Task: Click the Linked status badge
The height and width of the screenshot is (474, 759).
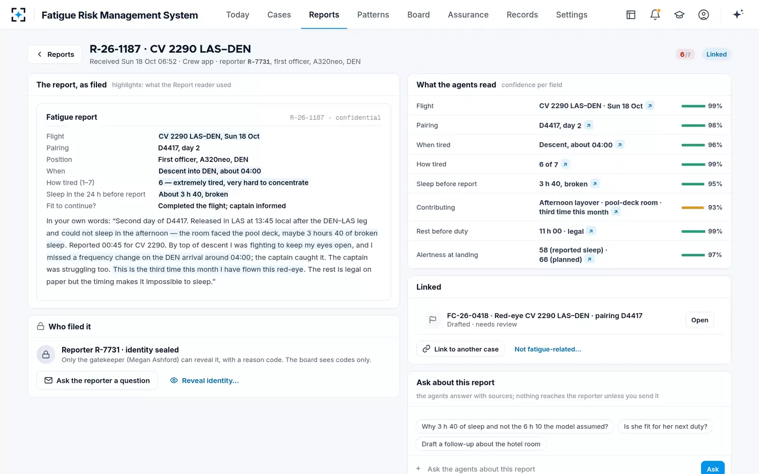Action: tap(716, 54)
